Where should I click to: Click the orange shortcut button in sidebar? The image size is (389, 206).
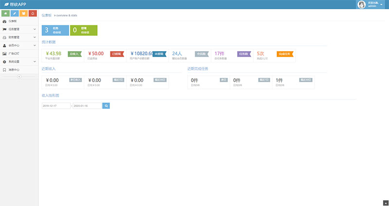tap(24, 13)
